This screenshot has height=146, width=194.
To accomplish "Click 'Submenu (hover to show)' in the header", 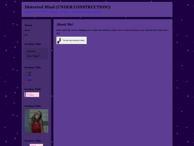I will 86,12.
